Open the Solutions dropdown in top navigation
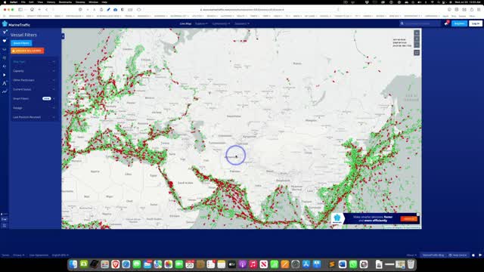Image resolution: width=484 pixels, height=272 pixels. tap(242, 23)
